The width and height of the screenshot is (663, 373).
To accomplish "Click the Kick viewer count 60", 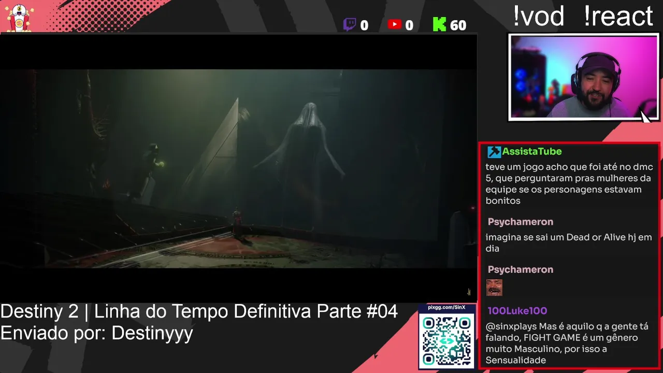I will (458, 25).
